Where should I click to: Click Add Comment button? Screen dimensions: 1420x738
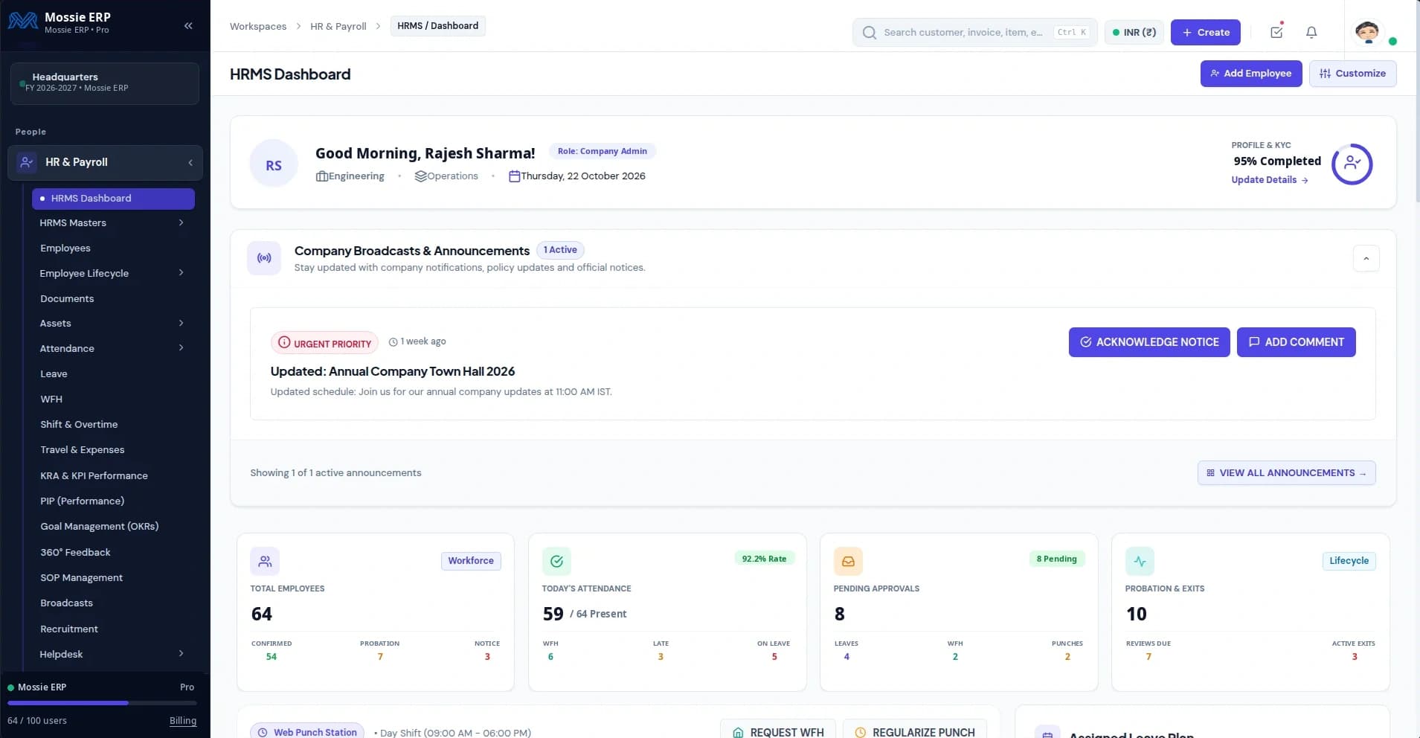click(1296, 342)
